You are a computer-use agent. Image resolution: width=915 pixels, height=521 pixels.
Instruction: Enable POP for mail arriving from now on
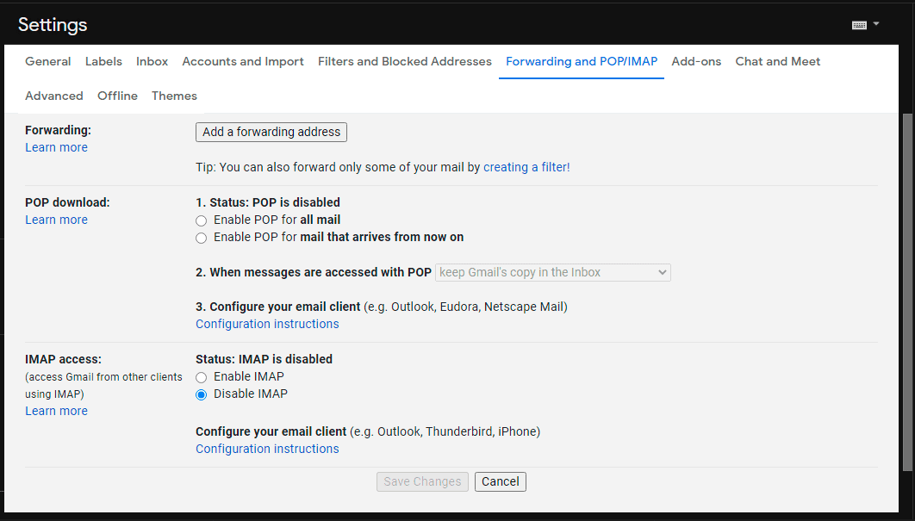(x=201, y=237)
